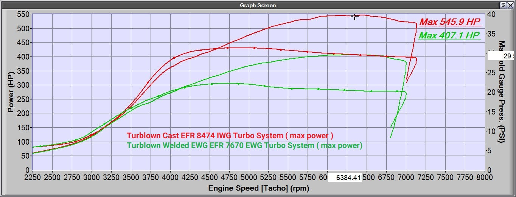Click the 'Engine Speed [Tacho] (rpm)' axis title

259,188
